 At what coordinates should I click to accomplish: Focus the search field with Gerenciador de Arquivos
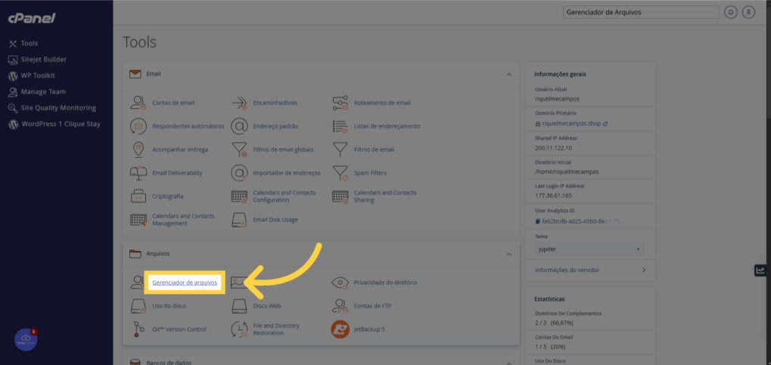click(641, 12)
